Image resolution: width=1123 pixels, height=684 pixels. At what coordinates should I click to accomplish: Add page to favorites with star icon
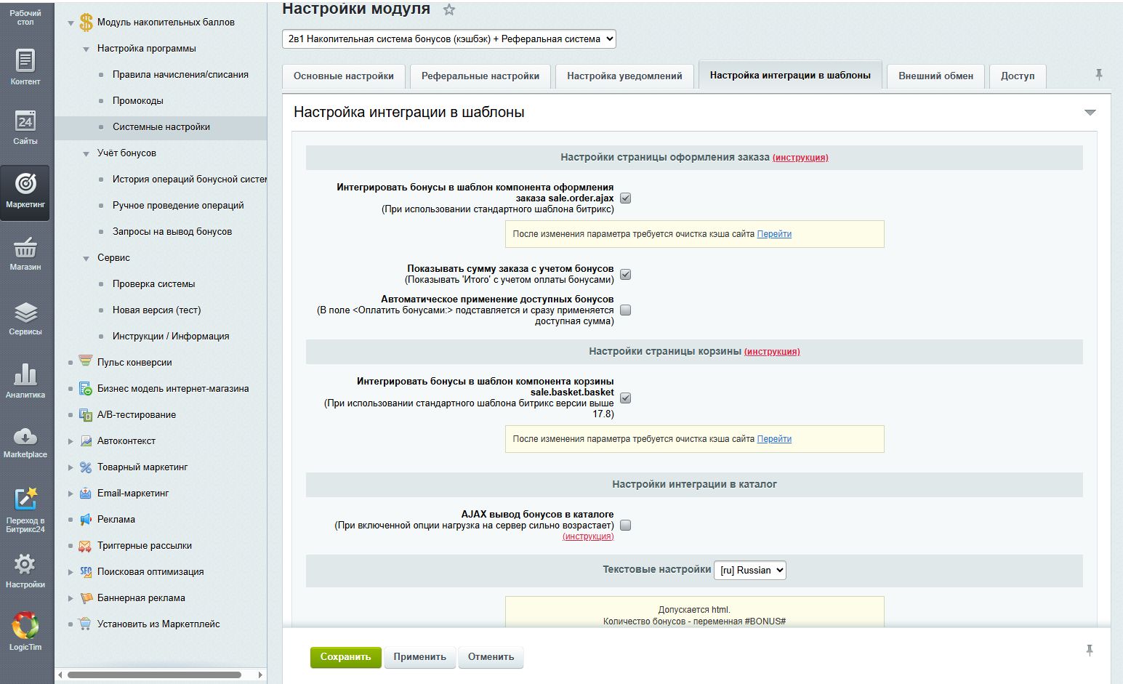449,9
